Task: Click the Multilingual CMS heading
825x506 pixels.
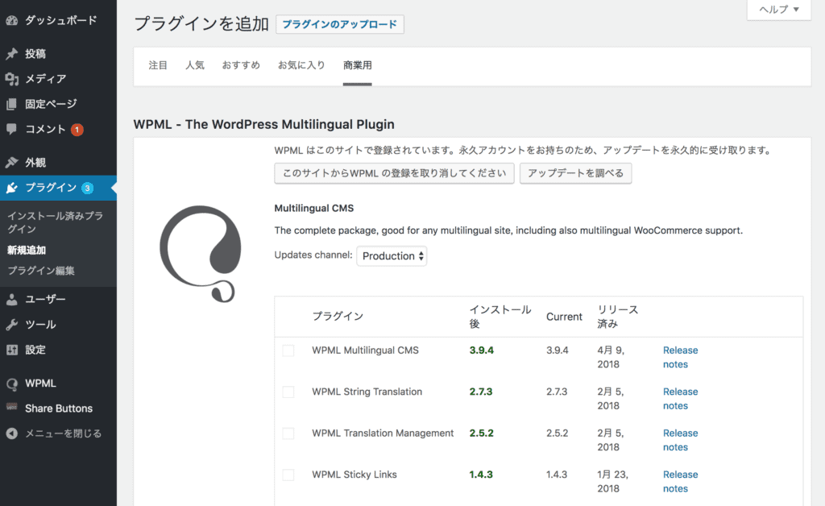Action: tap(314, 209)
